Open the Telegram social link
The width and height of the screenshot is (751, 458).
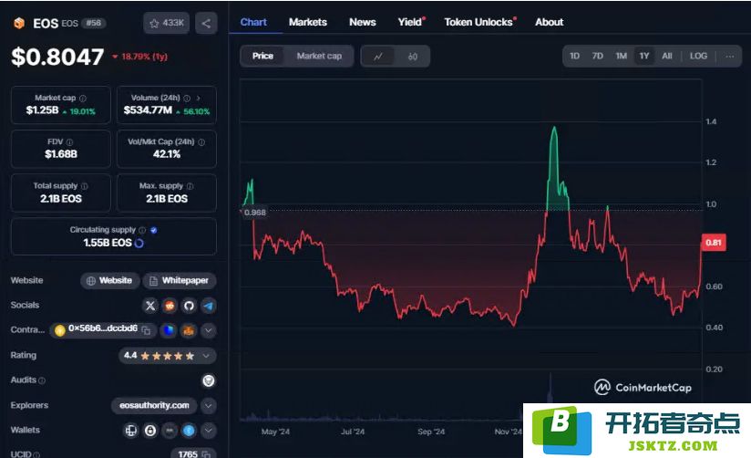[x=209, y=306]
